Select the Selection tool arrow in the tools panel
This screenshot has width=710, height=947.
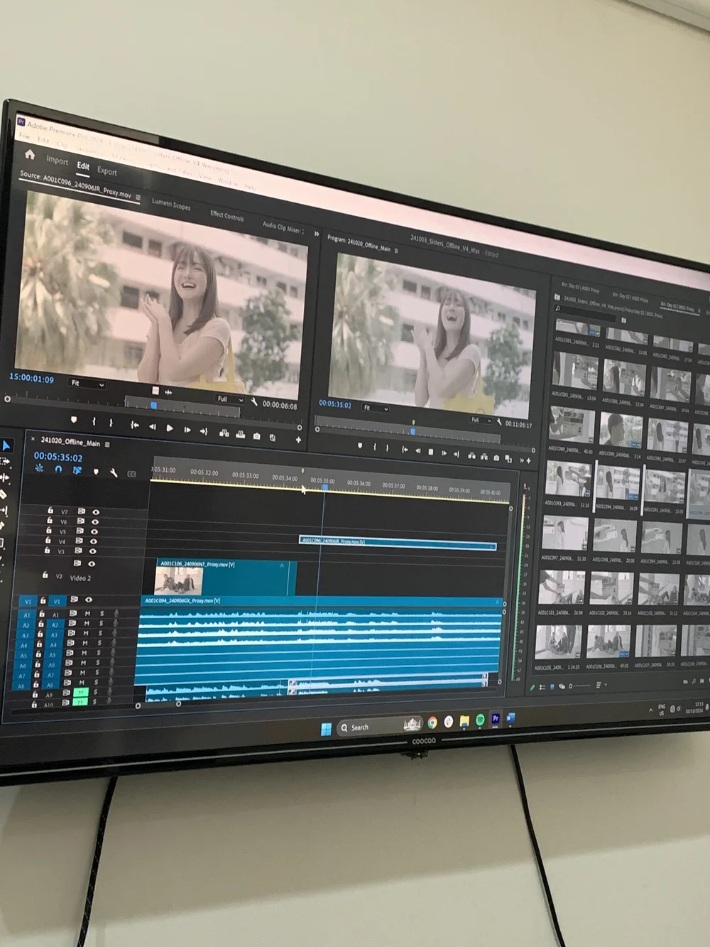pos(6,445)
